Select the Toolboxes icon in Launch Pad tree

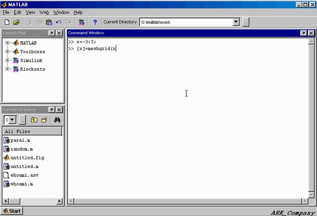[16, 51]
